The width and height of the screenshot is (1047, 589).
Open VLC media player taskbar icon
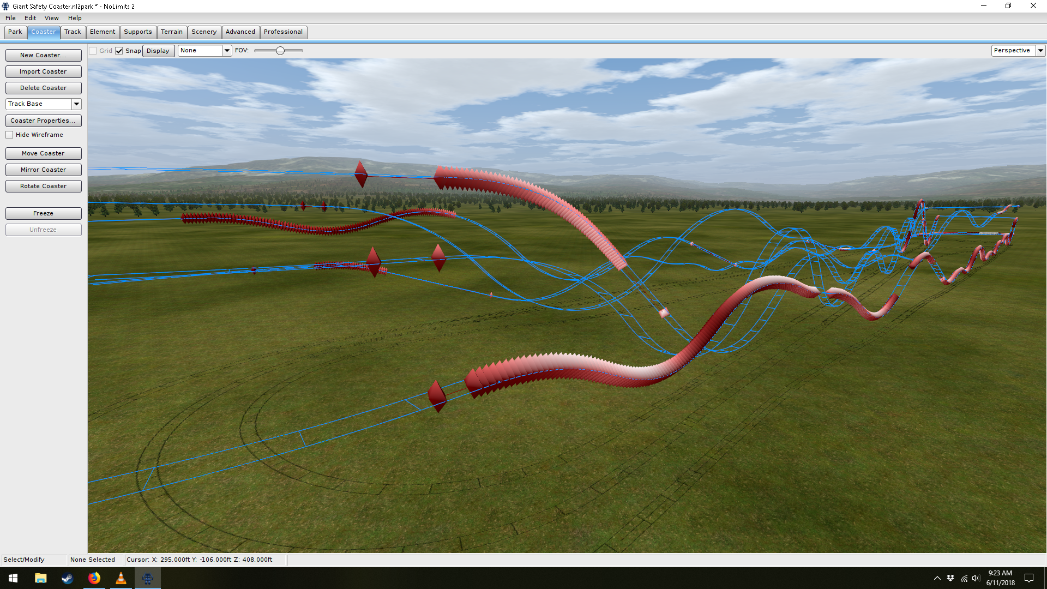tap(121, 578)
